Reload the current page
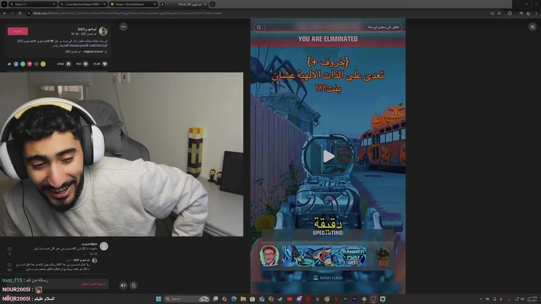Viewport: 541px width, 304px height. click(20, 13)
